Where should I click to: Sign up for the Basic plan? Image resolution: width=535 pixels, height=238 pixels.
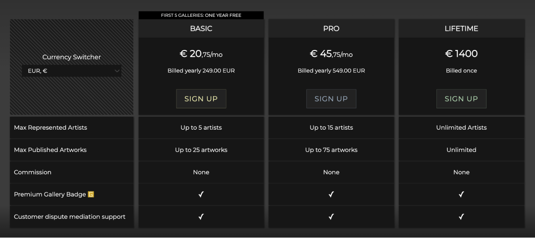tap(201, 98)
